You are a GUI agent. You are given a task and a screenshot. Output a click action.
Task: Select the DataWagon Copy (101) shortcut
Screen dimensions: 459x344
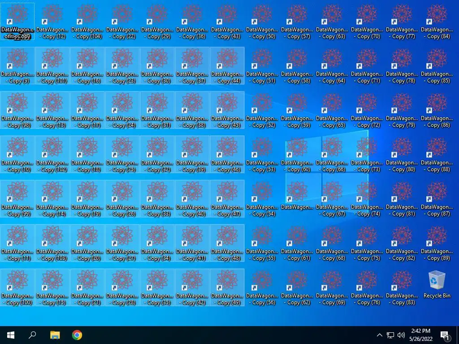tap(52, 66)
